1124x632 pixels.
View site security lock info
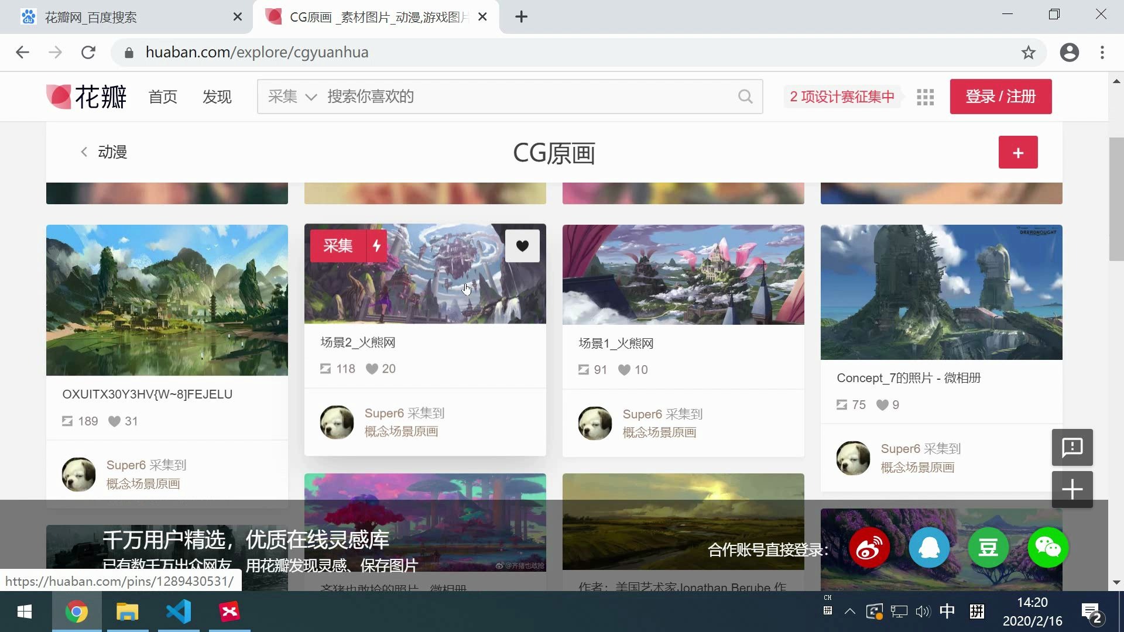(x=129, y=53)
